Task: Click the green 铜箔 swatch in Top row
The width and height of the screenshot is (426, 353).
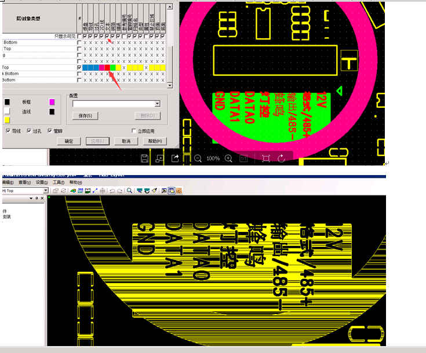Action: [x=113, y=67]
